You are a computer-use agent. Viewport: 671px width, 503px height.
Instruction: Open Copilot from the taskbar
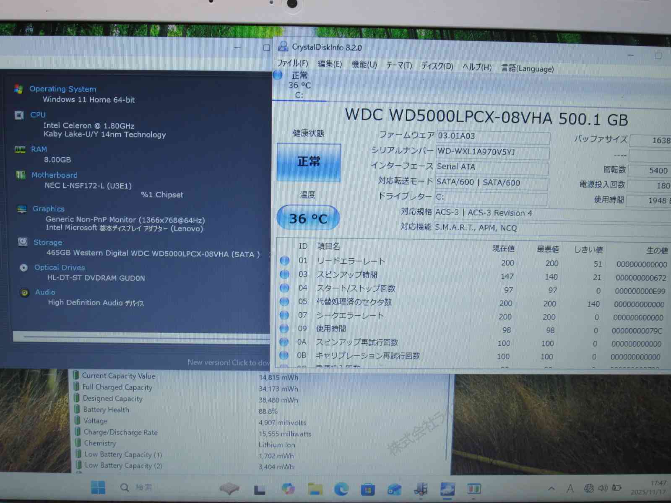(x=288, y=488)
